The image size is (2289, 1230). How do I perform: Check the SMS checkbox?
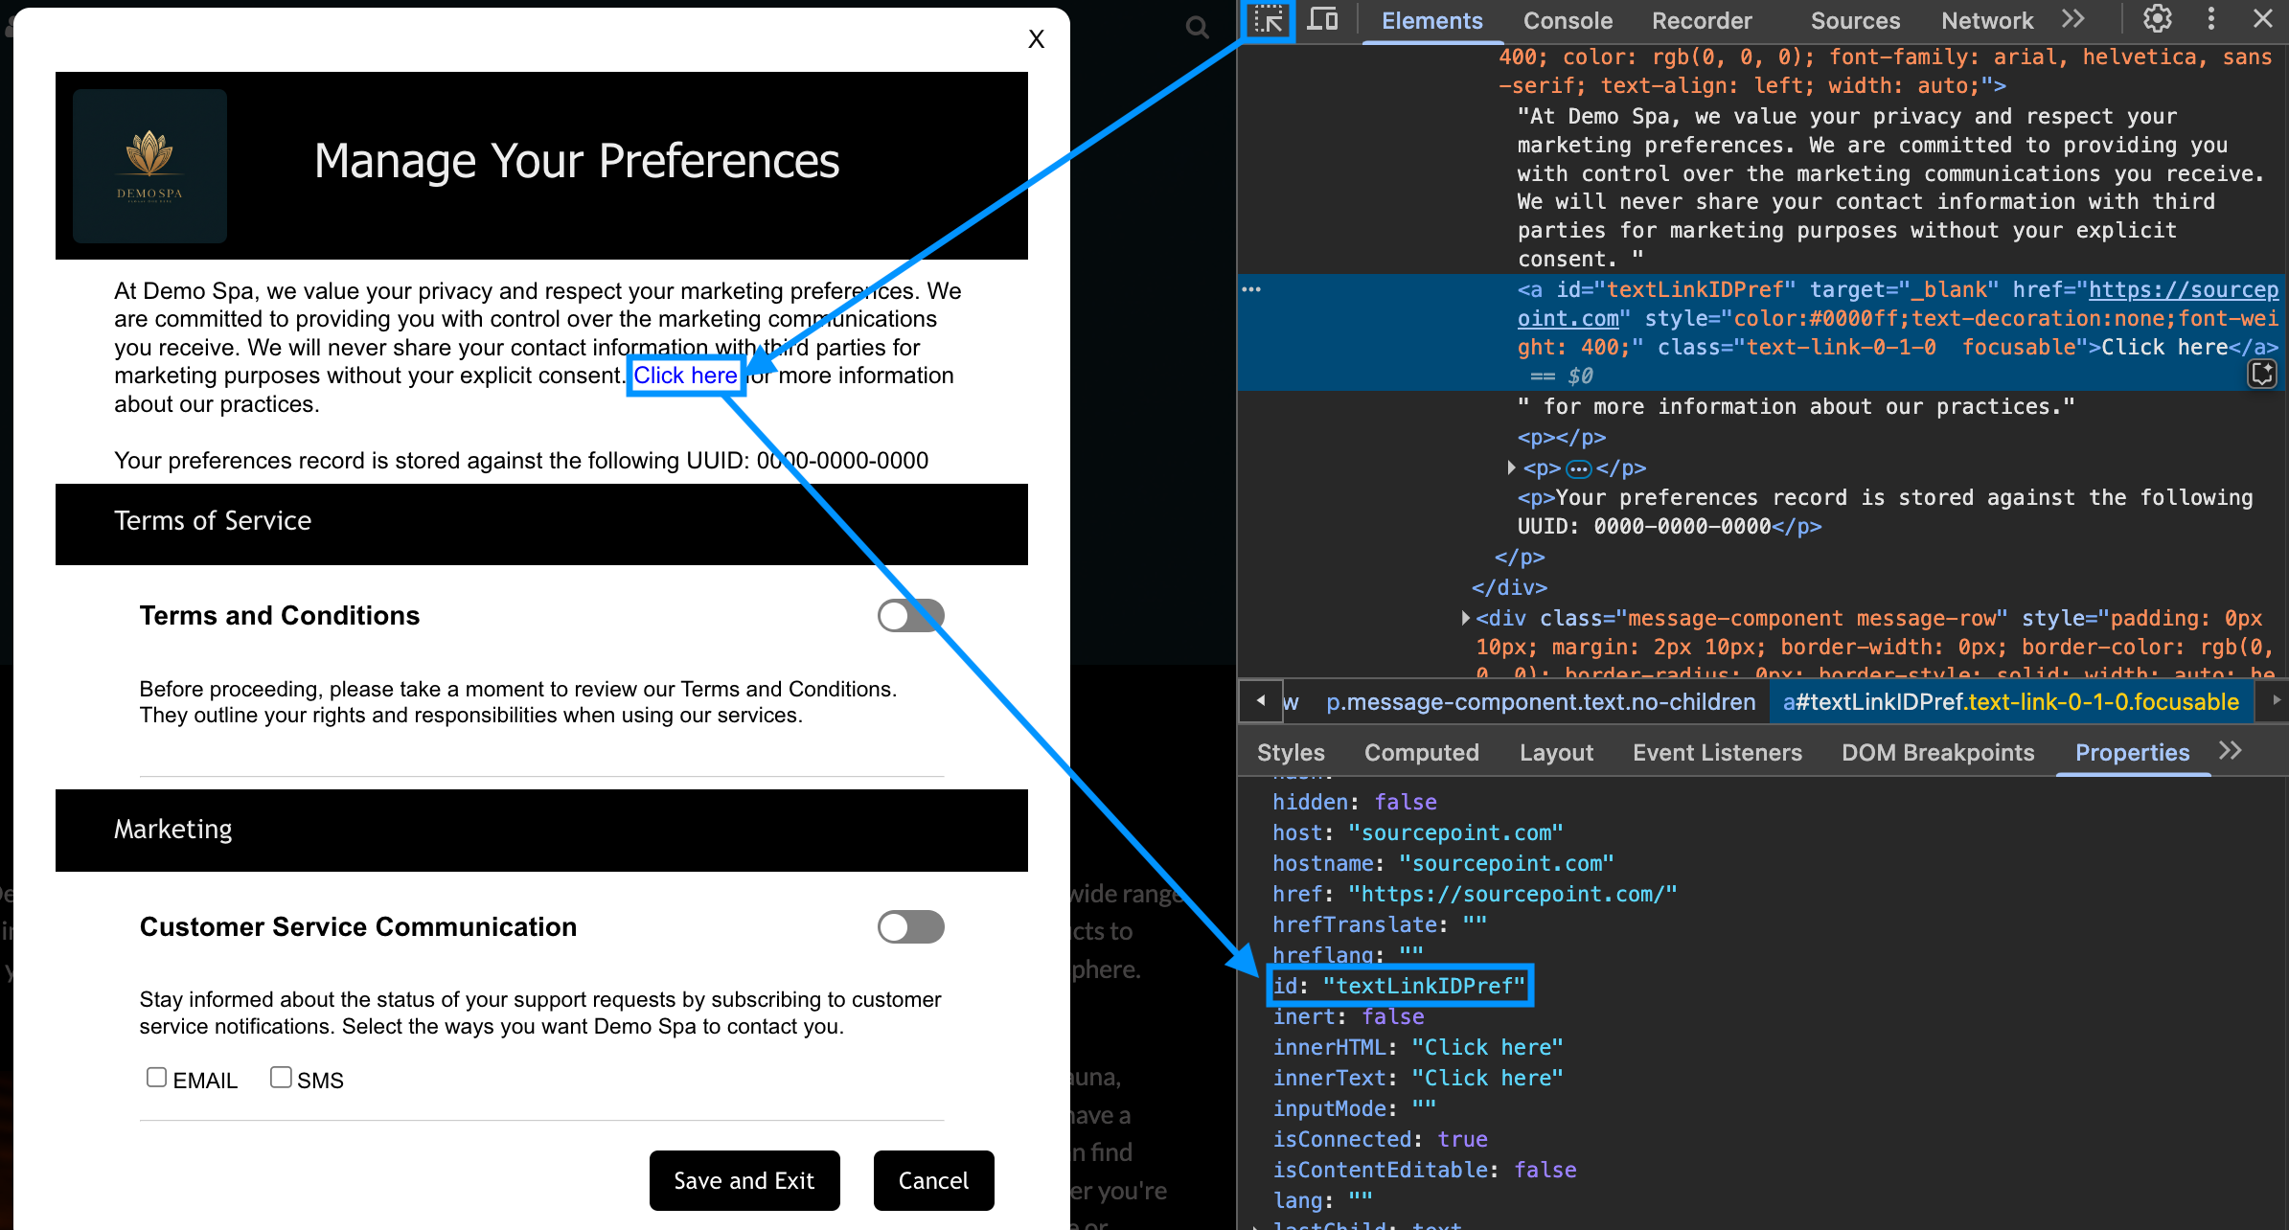coord(281,1077)
